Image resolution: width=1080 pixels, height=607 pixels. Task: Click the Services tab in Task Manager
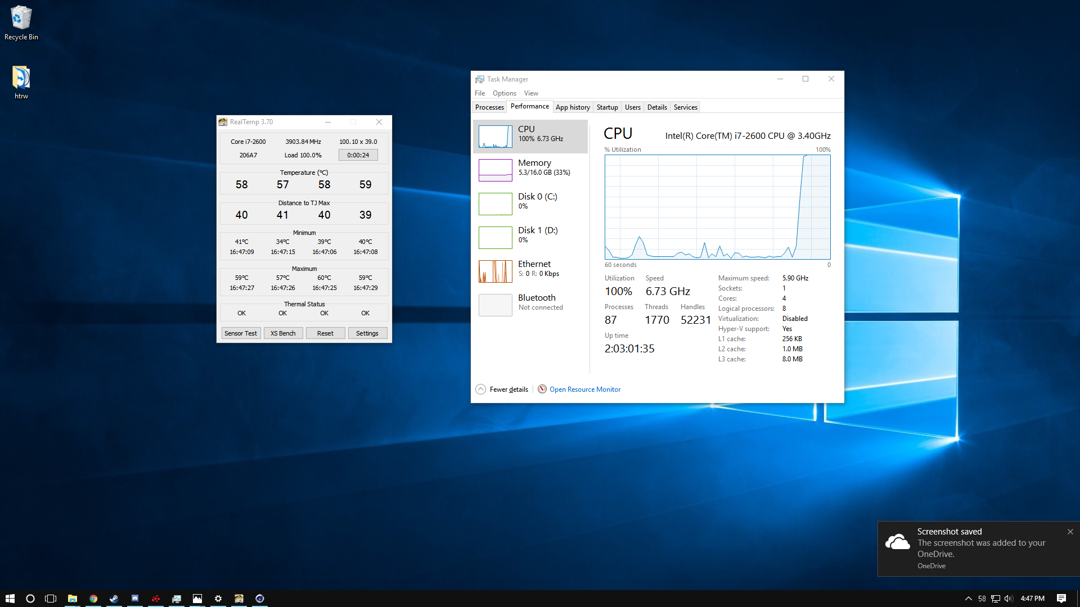[685, 107]
